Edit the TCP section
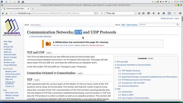The height and width of the screenshot is (103, 183). click(37, 80)
